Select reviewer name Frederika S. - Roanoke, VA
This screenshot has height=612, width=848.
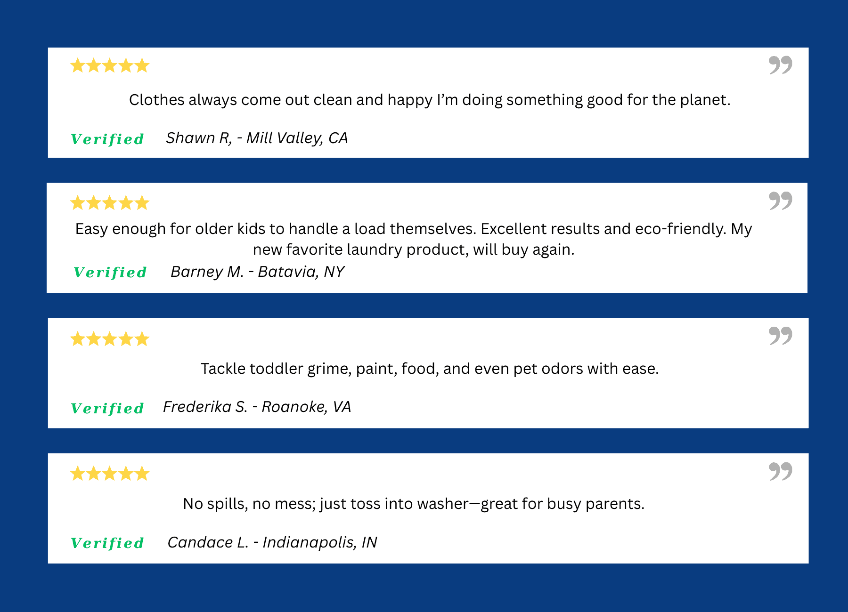pyautogui.click(x=257, y=407)
